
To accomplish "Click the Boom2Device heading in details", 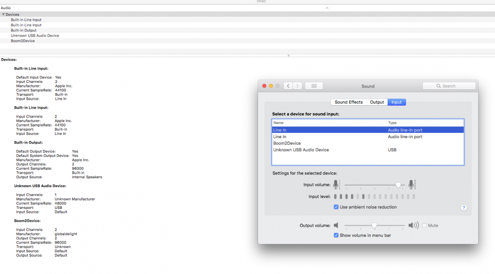I will (27, 221).
